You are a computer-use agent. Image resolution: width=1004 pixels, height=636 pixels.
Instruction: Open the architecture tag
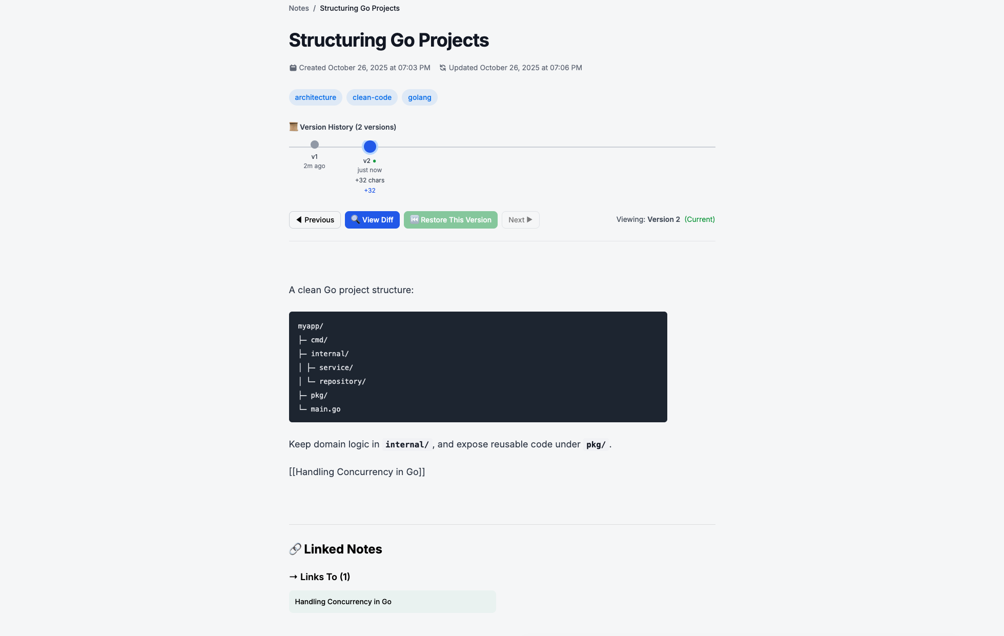coord(315,97)
